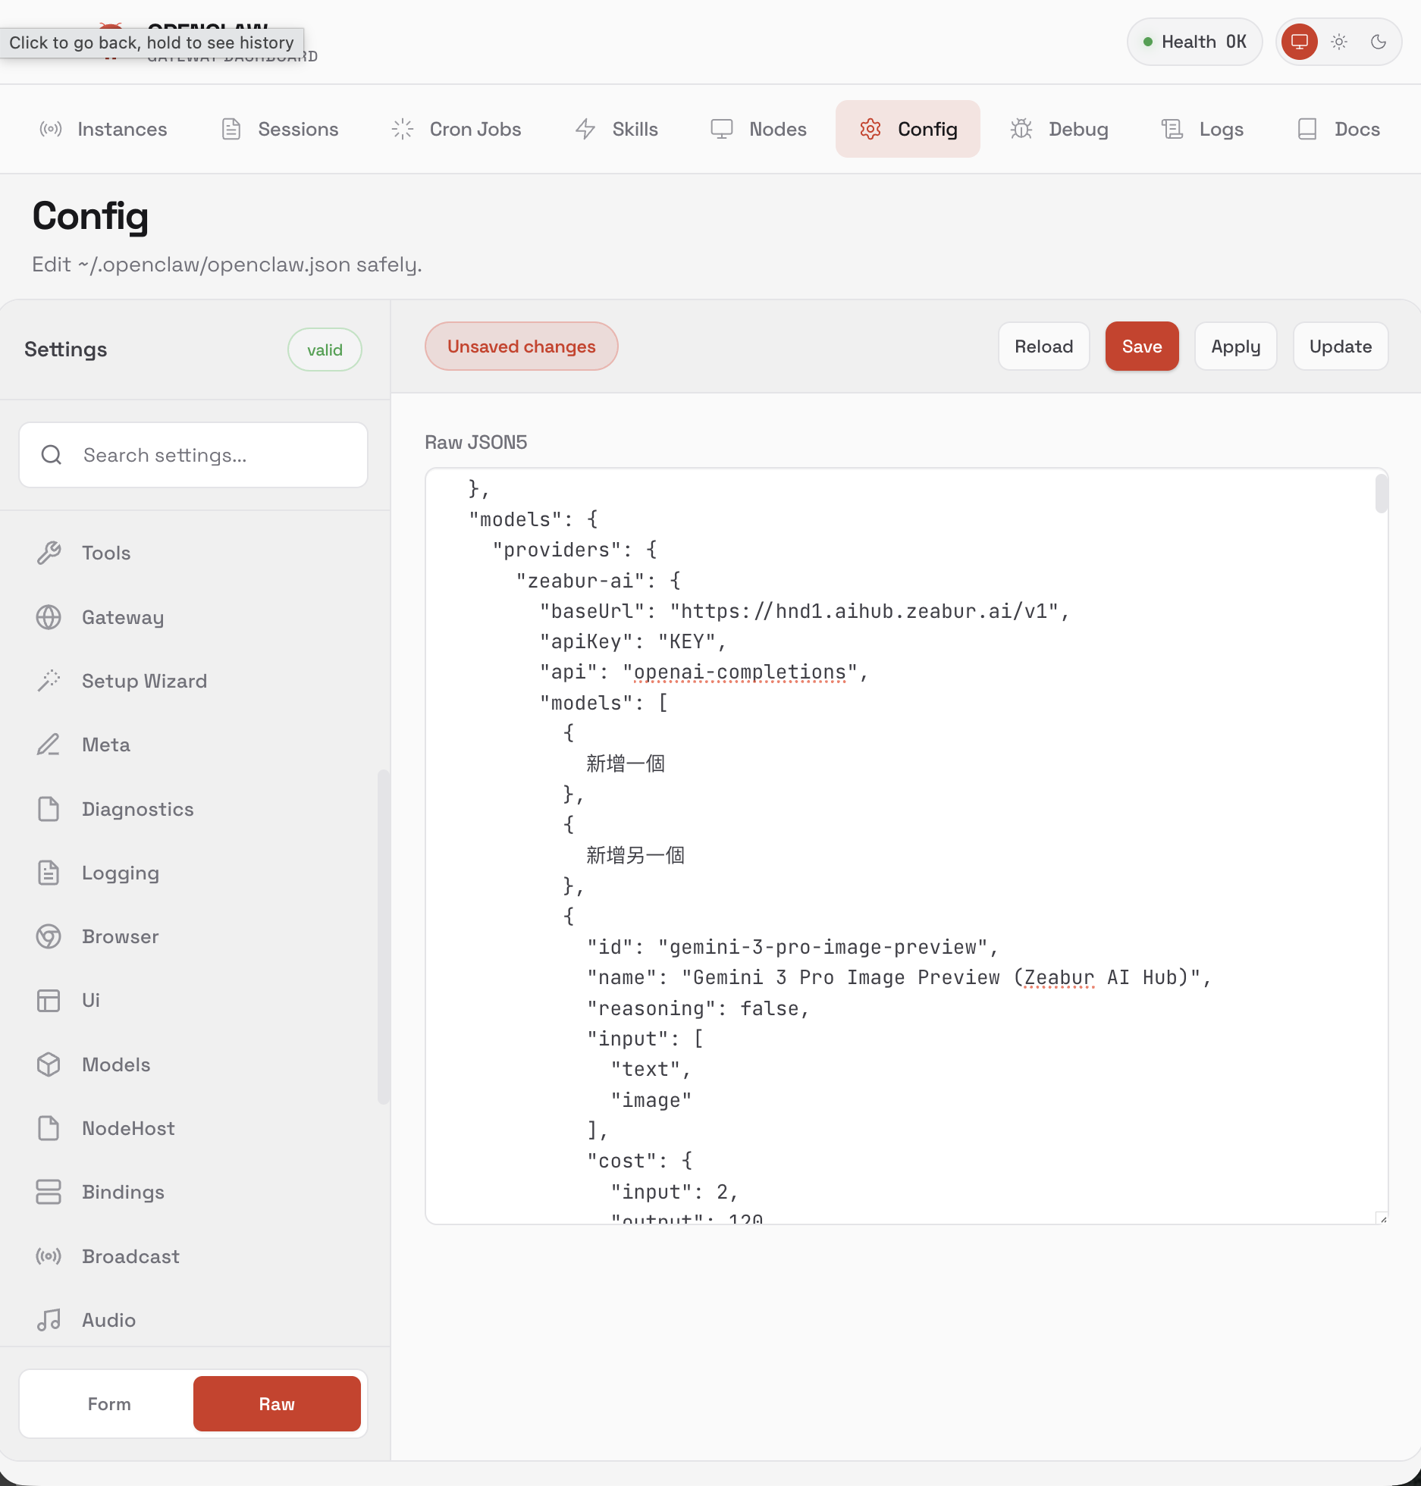The image size is (1421, 1486).
Task: Enable light theme with sun icon
Action: tap(1339, 42)
